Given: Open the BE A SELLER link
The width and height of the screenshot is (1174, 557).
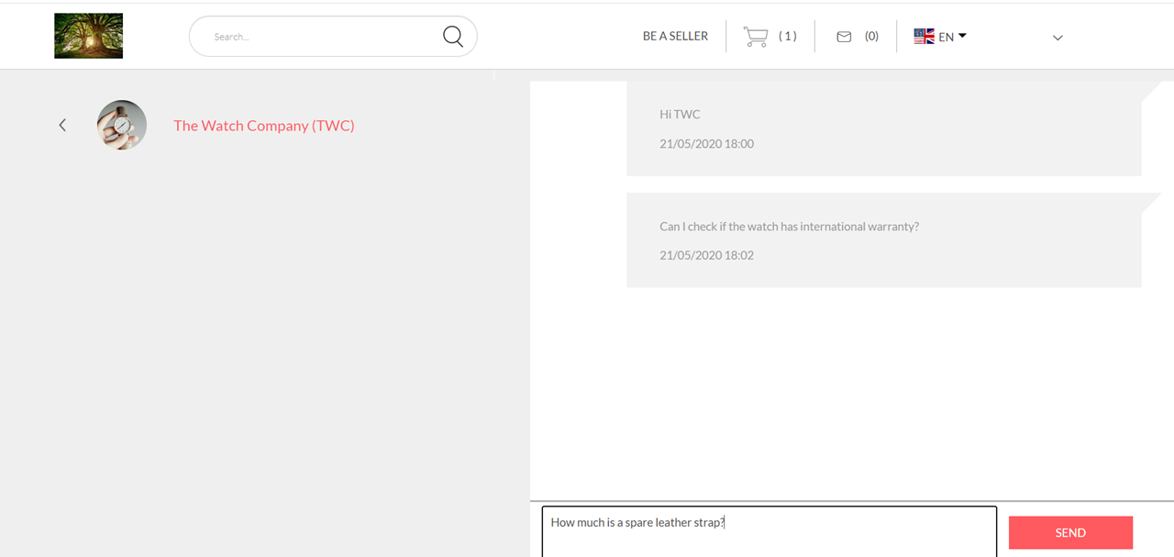Looking at the screenshot, I should (x=675, y=37).
